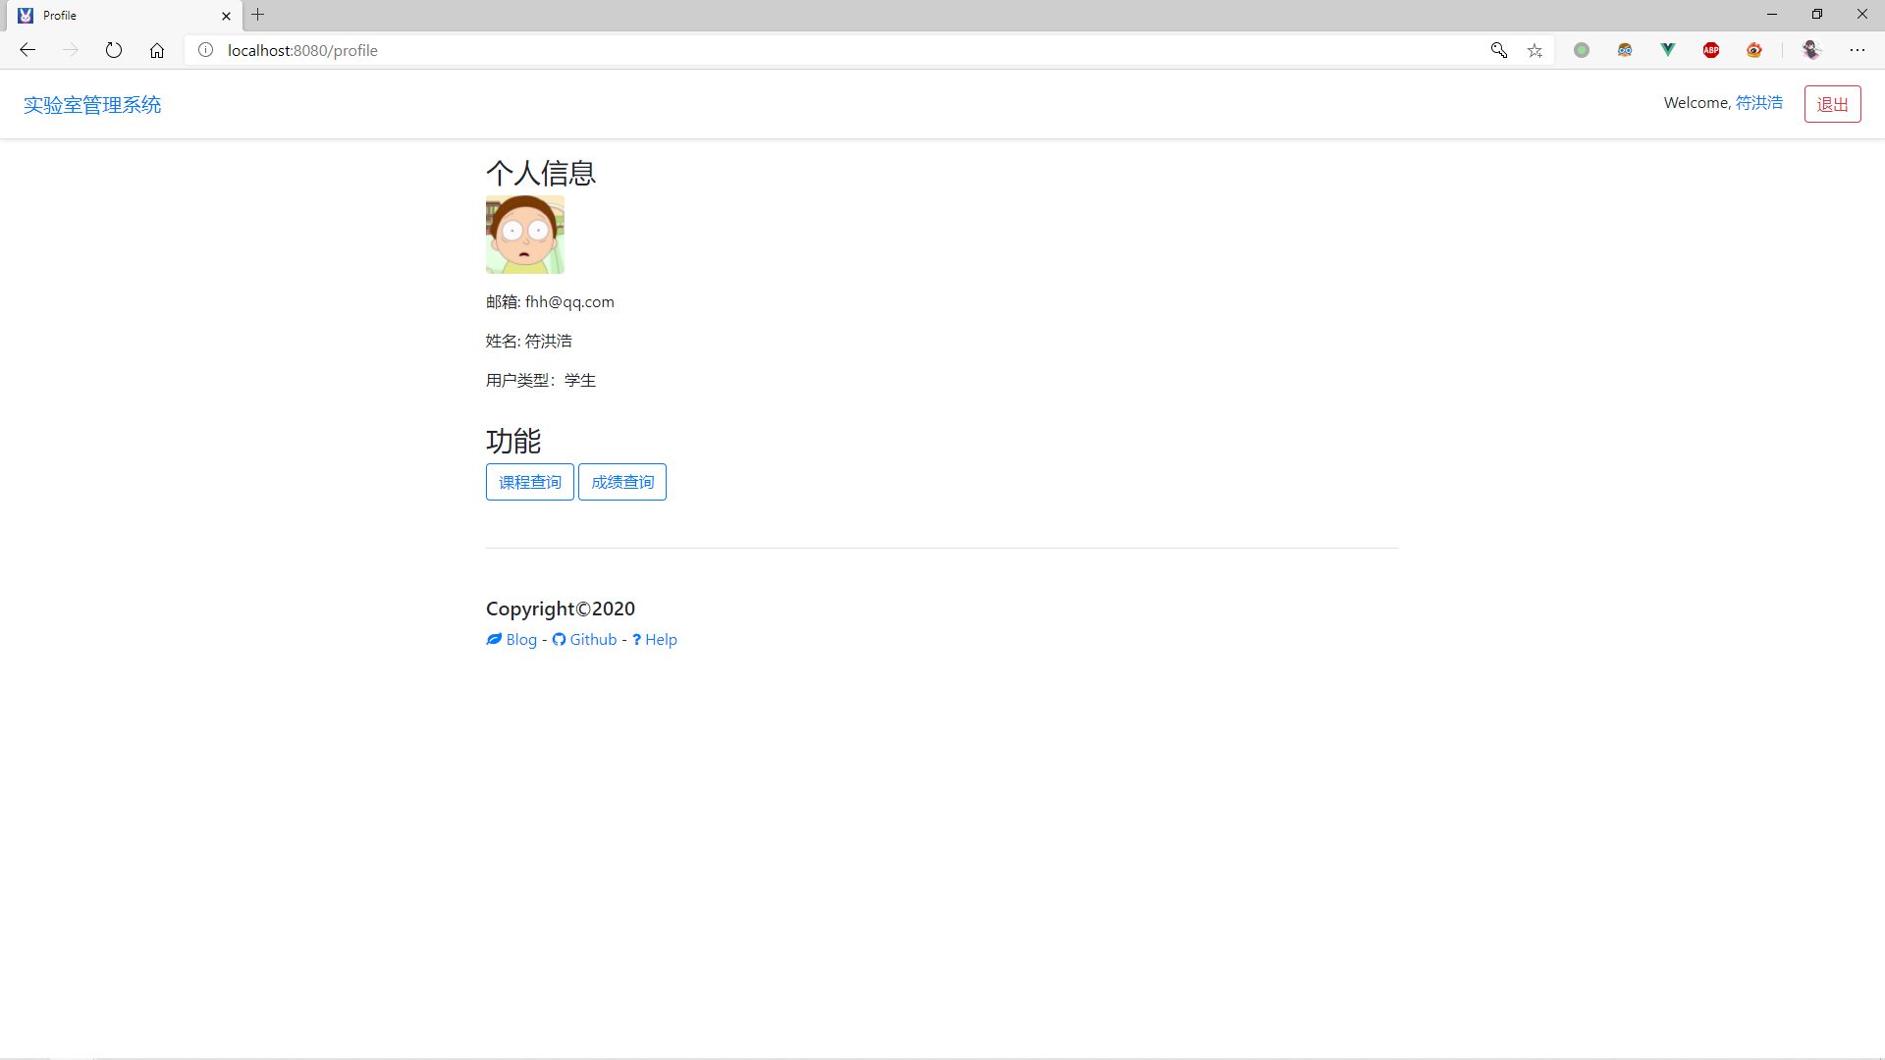Viewport: 1885px width, 1060px height.
Task: Go to the browser home page
Action: click(157, 50)
